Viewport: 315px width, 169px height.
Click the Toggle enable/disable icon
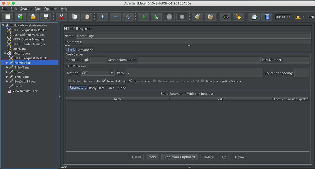128,17
